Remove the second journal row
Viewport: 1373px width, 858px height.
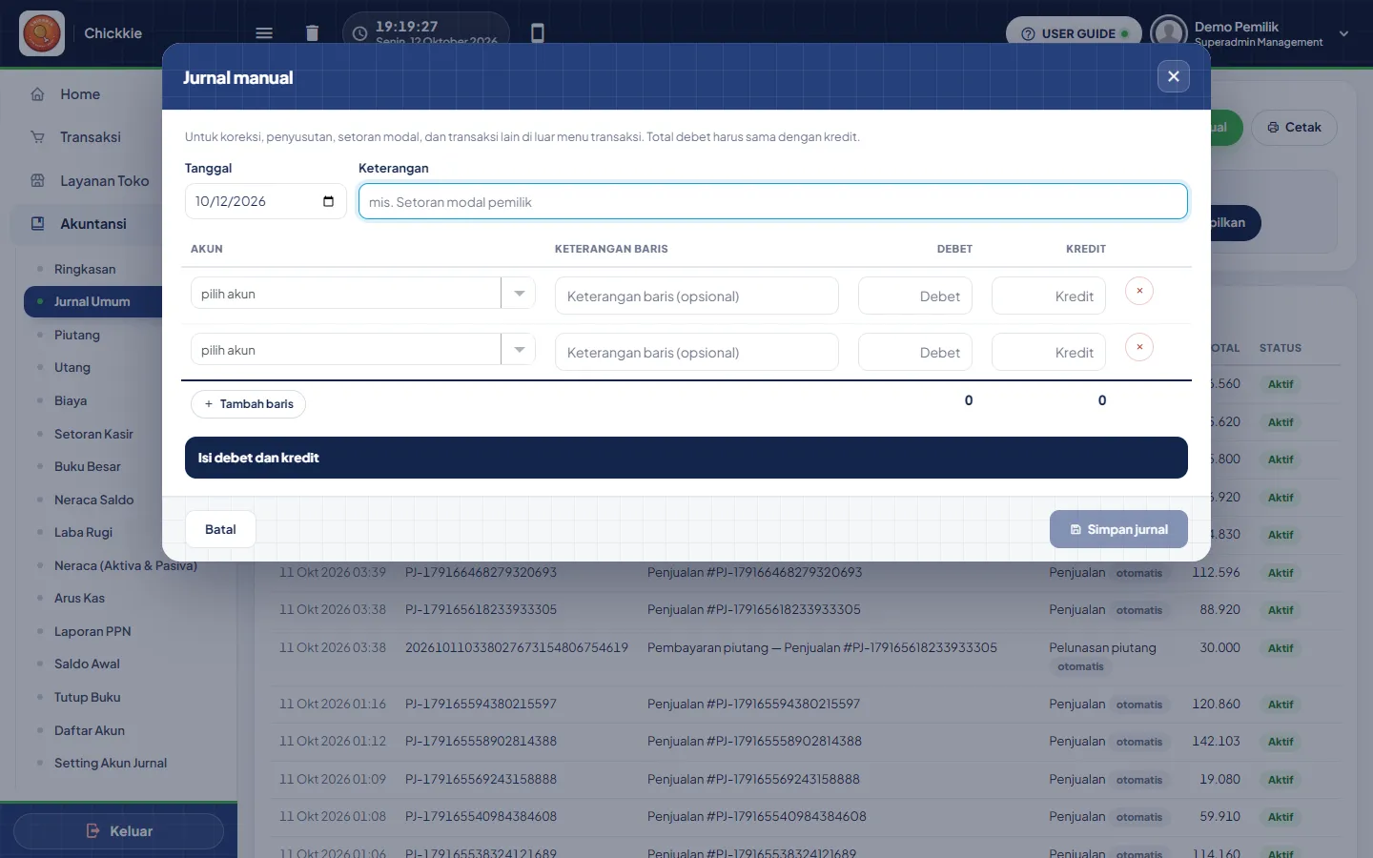[1139, 347]
